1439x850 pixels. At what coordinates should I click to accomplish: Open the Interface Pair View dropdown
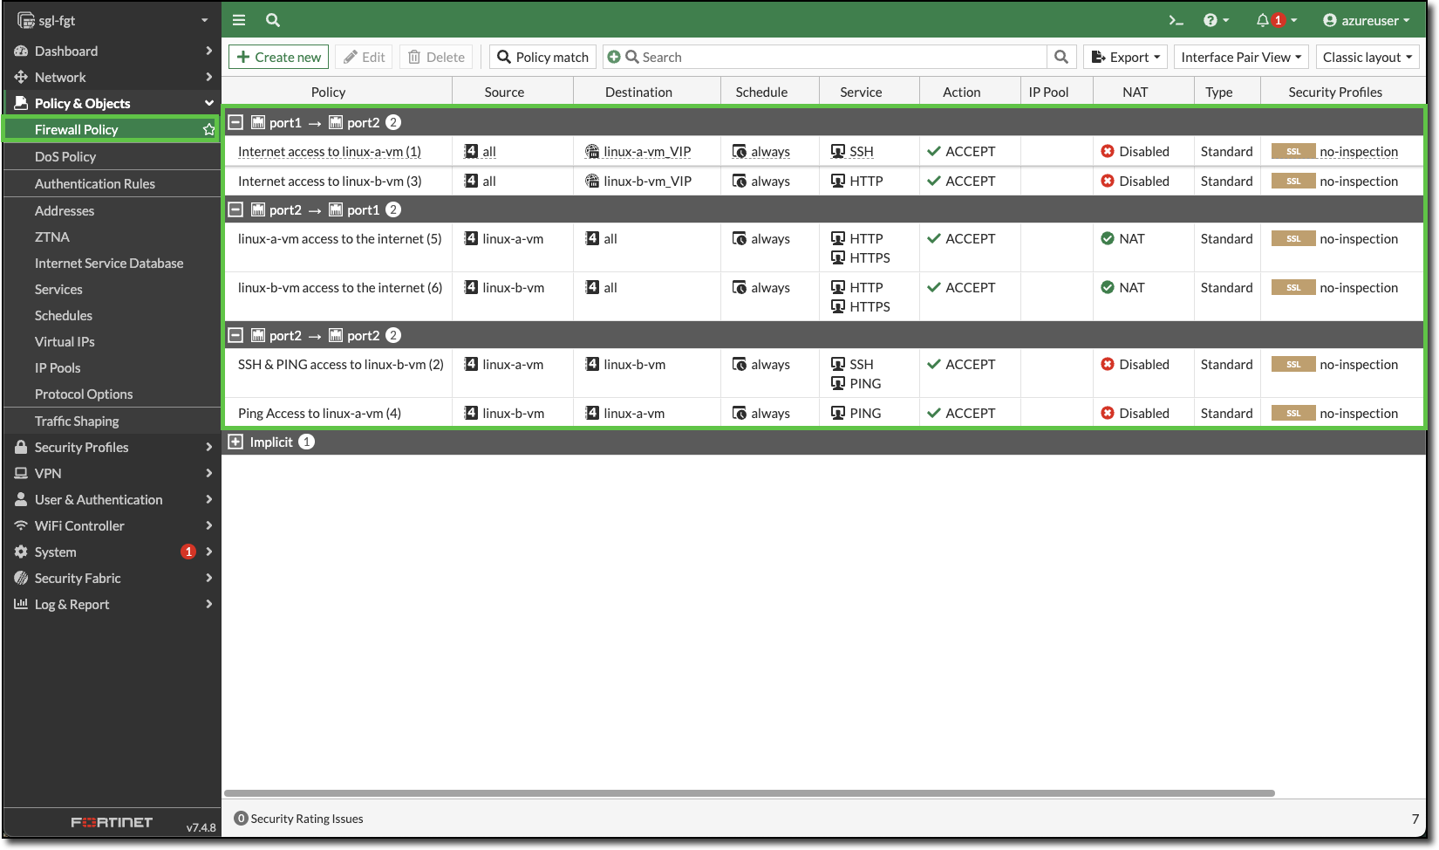point(1240,56)
